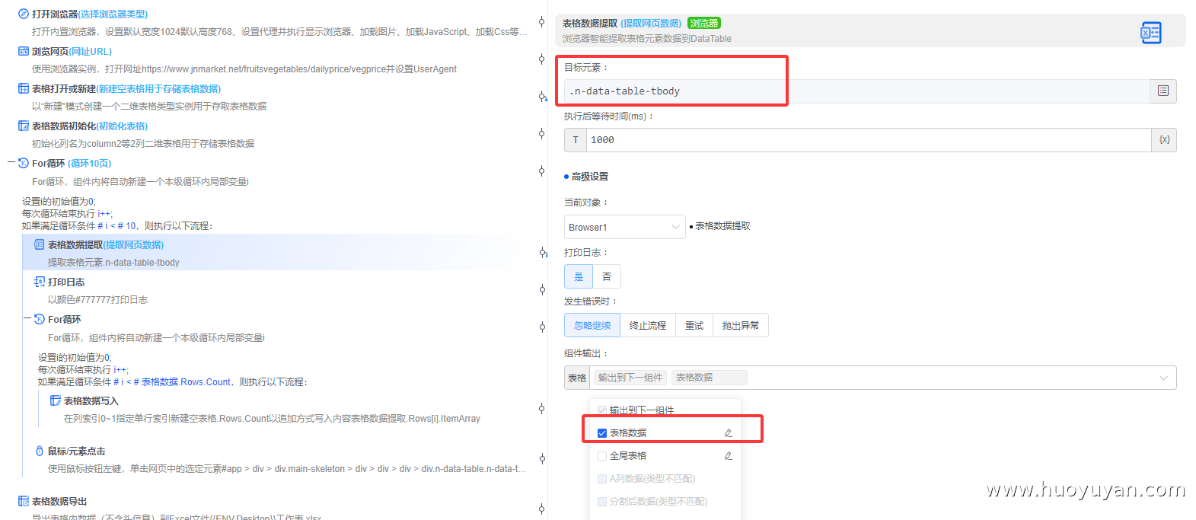The image size is (1196, 520).
Task: Select 重试 for error handling
Action: 694,325
